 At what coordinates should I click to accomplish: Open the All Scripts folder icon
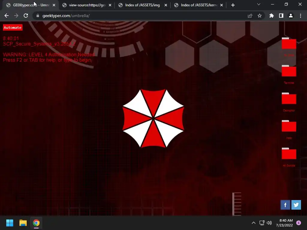coord(289,154)
